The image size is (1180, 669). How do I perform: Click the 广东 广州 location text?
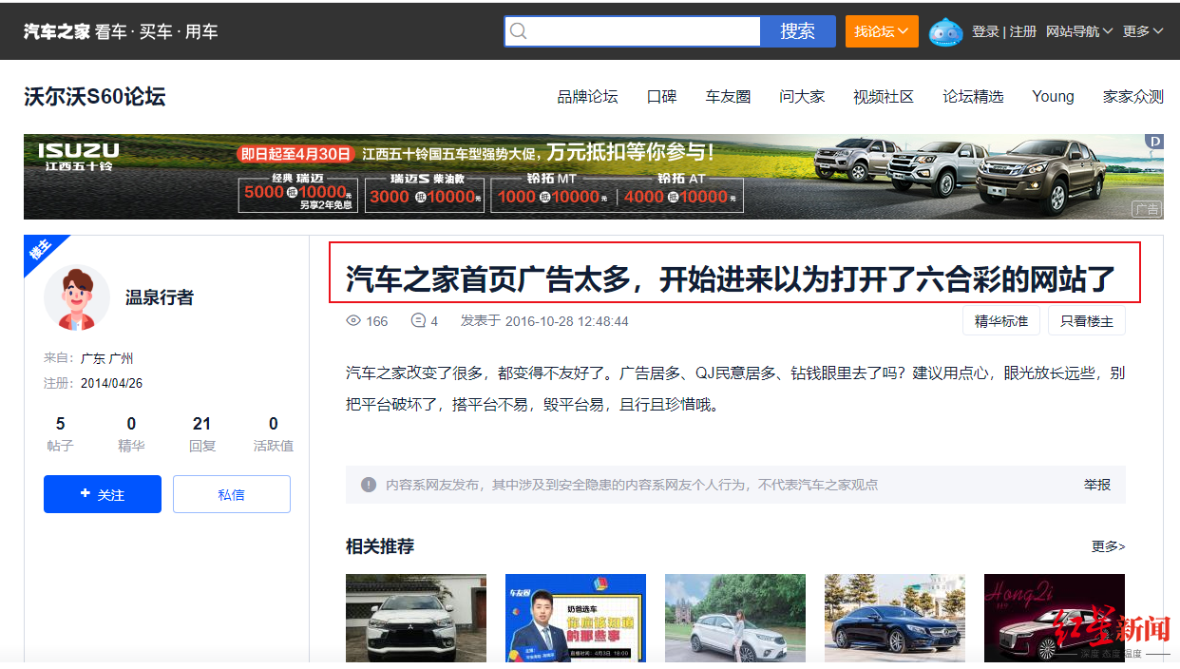107,358
